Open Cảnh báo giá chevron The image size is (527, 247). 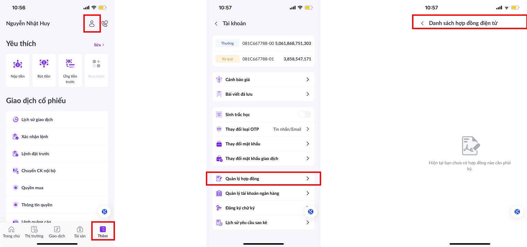(x=307, y=80)
